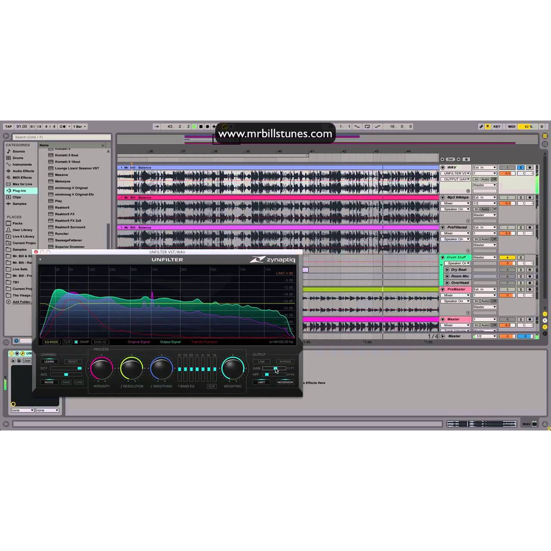Click the Sounds category icon
This screenshot has height=551, width=551.
[9, 151]
